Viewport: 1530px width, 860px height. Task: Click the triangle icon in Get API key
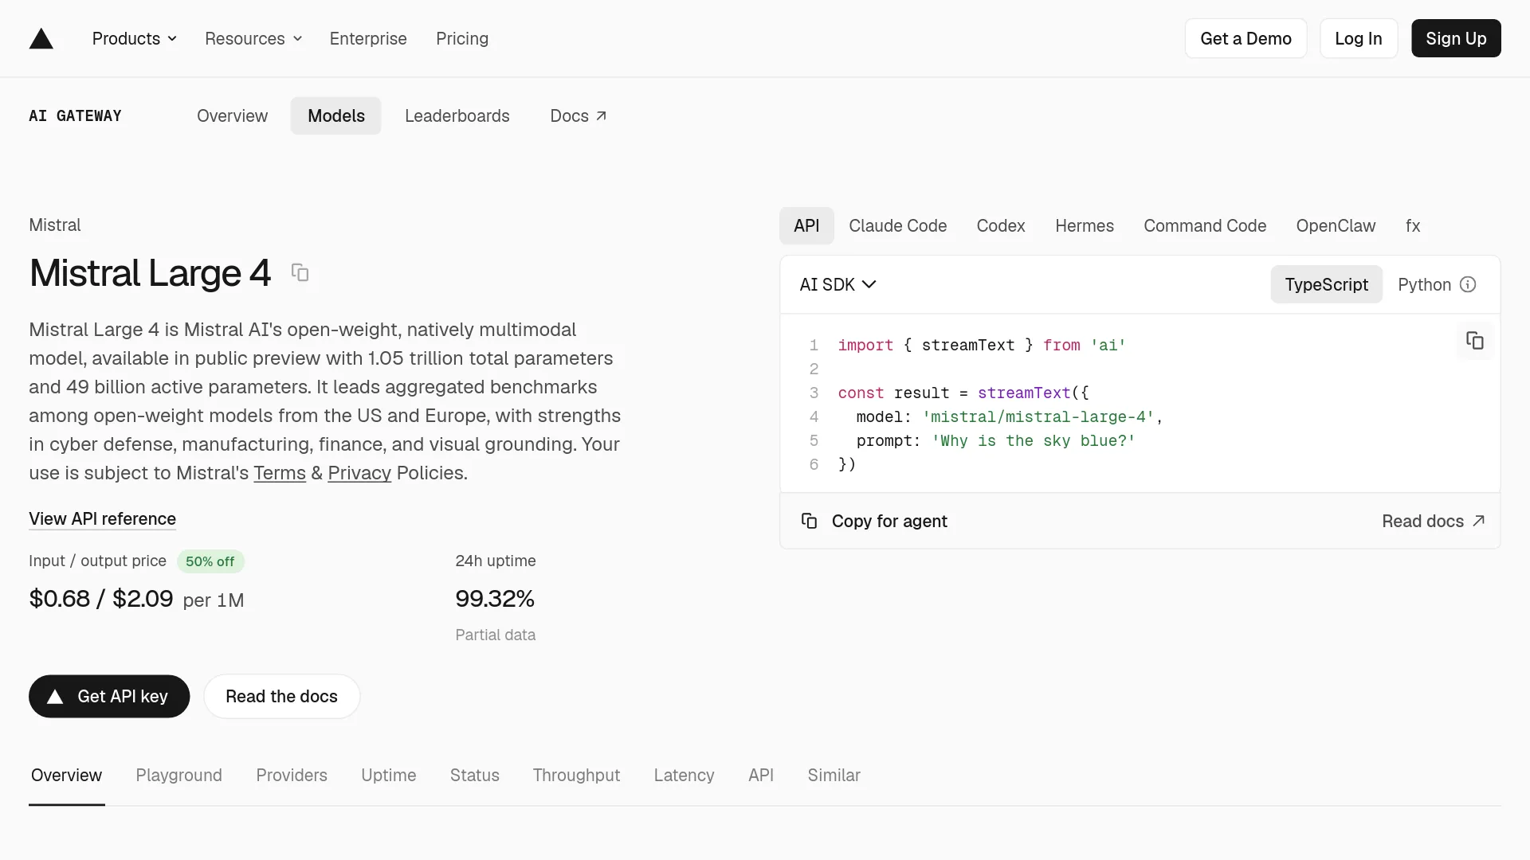coord(55,697)
